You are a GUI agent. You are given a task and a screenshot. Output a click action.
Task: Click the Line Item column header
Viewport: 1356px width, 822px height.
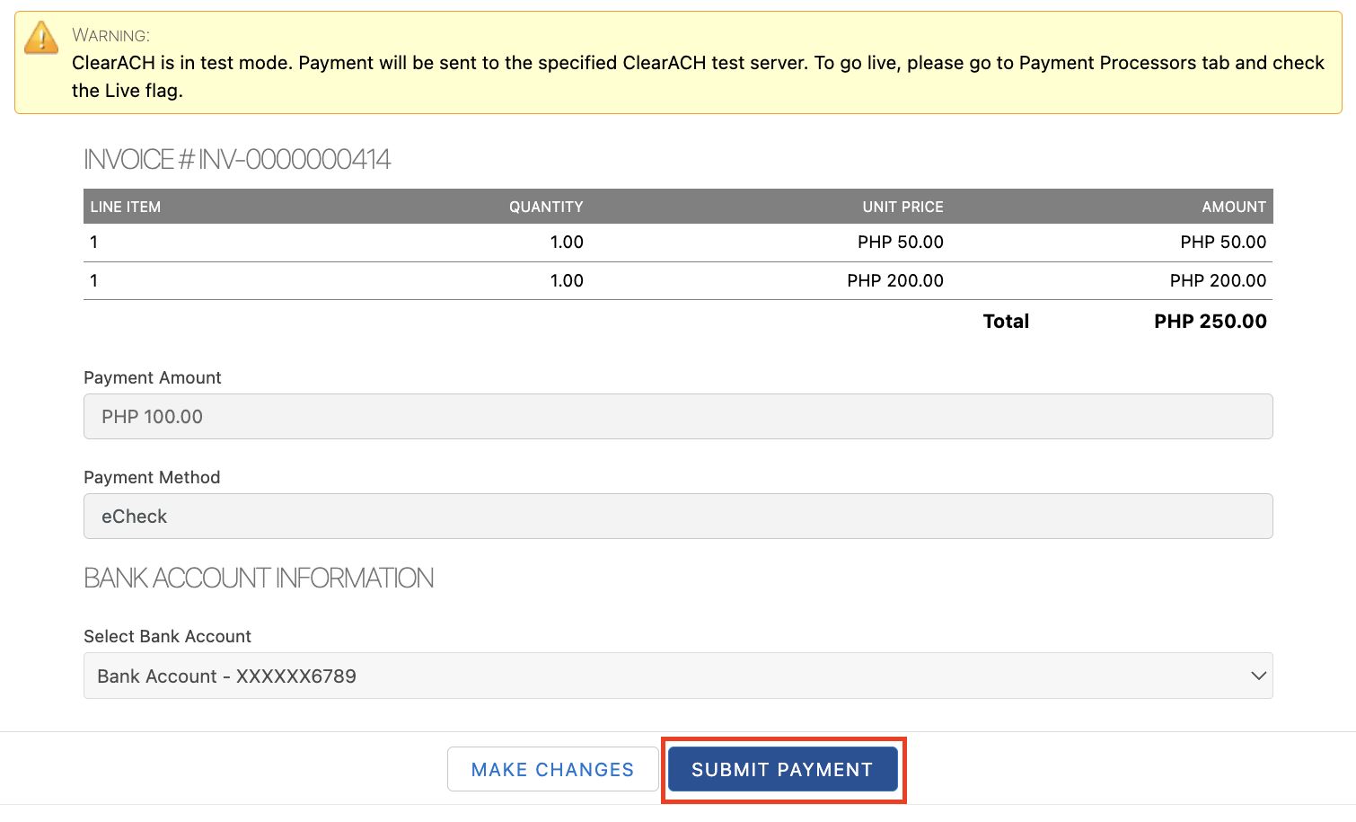click(126, 207)
